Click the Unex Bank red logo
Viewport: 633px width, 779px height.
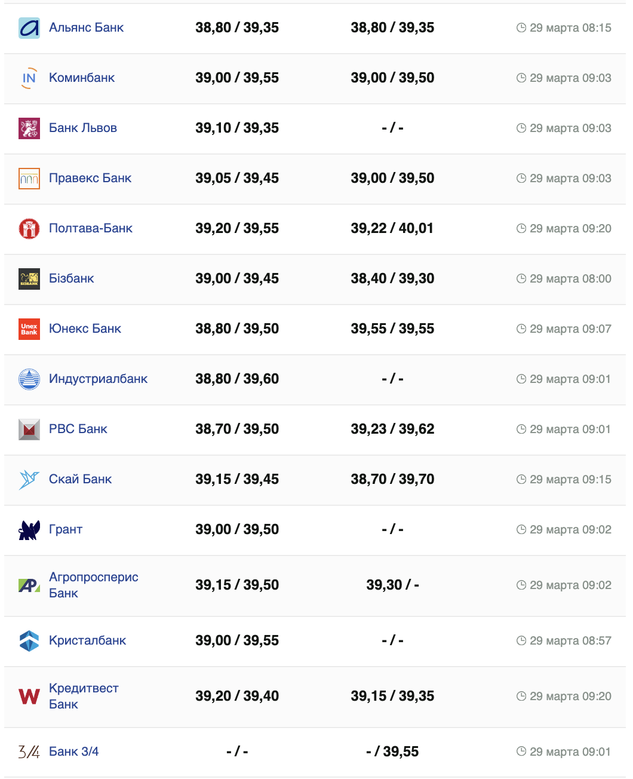pos(29,329)
